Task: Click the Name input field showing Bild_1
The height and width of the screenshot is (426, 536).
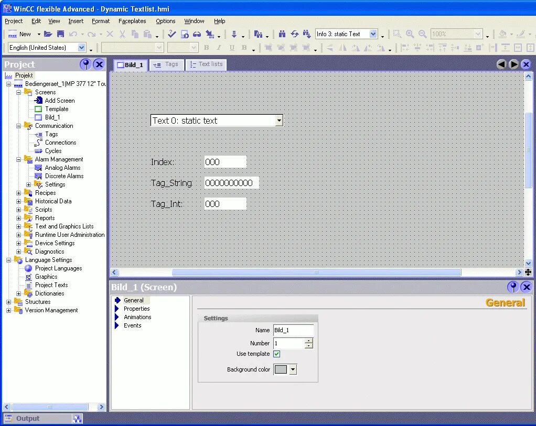Action: coord(293,330)
